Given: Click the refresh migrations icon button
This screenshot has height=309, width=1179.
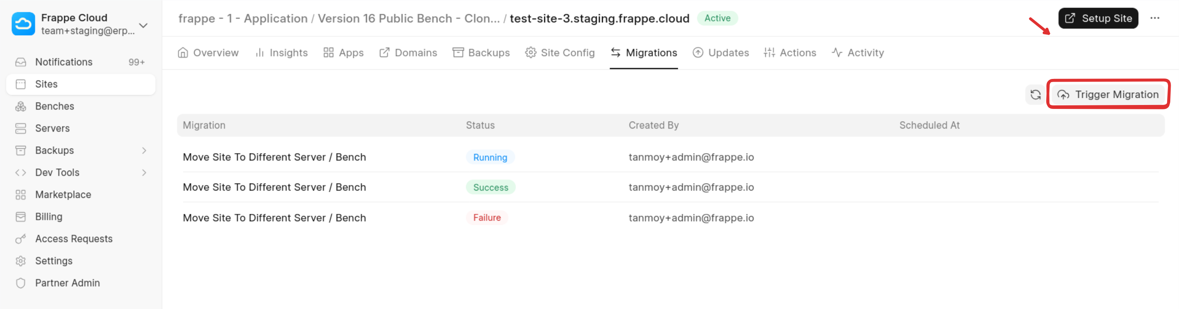Looking at the screenshot, I should (1035, 95).
